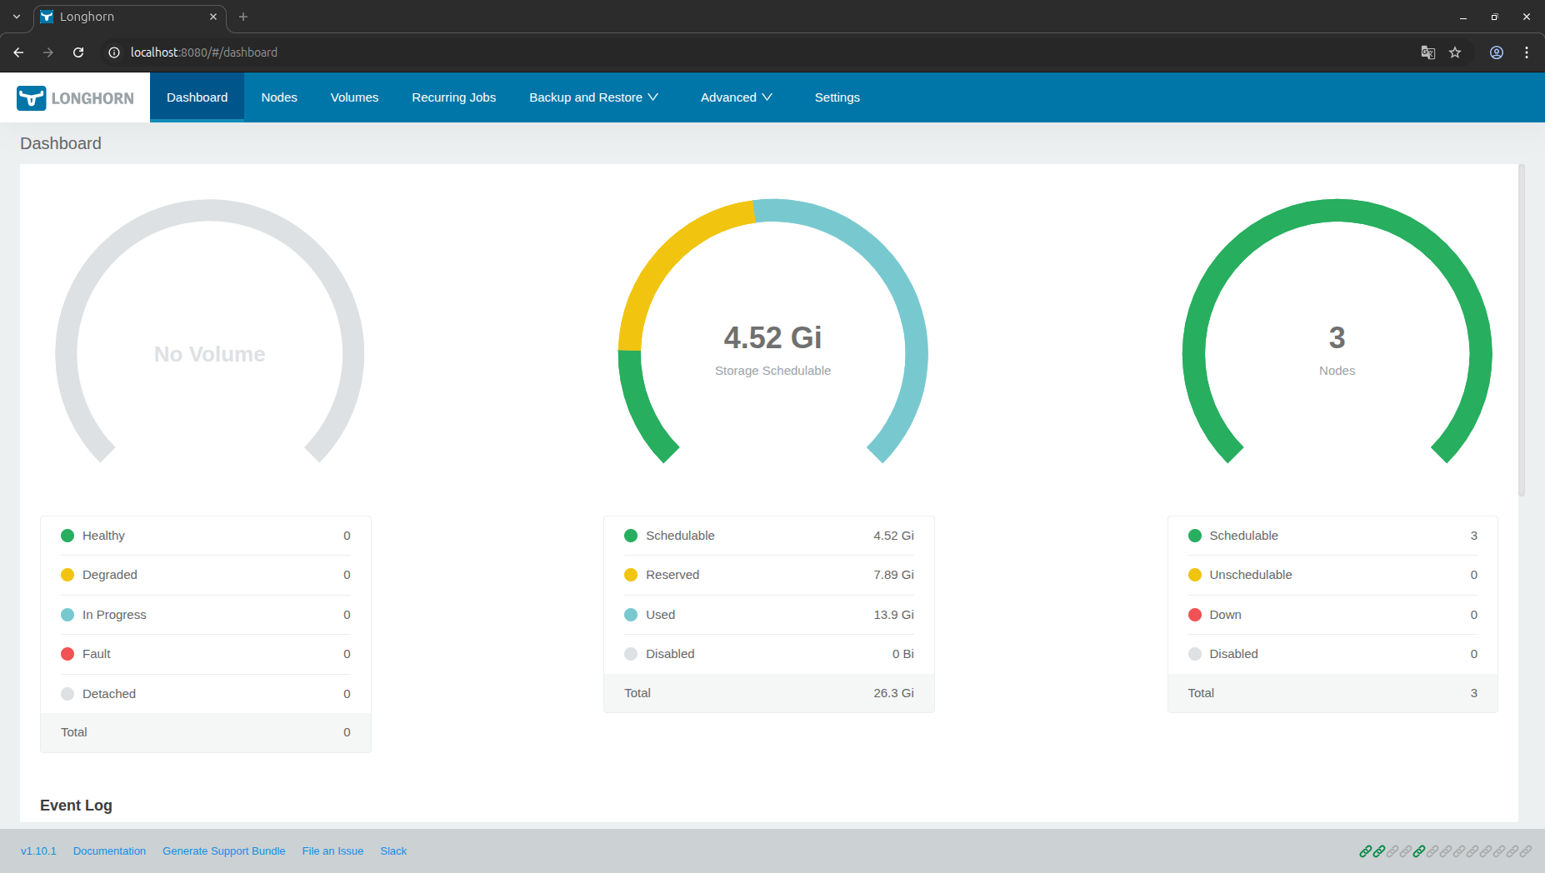Switch to the Nodes tab
The width and height of the screenshot is (1545, 873).
pyautogui.click(x=279, y=97)
